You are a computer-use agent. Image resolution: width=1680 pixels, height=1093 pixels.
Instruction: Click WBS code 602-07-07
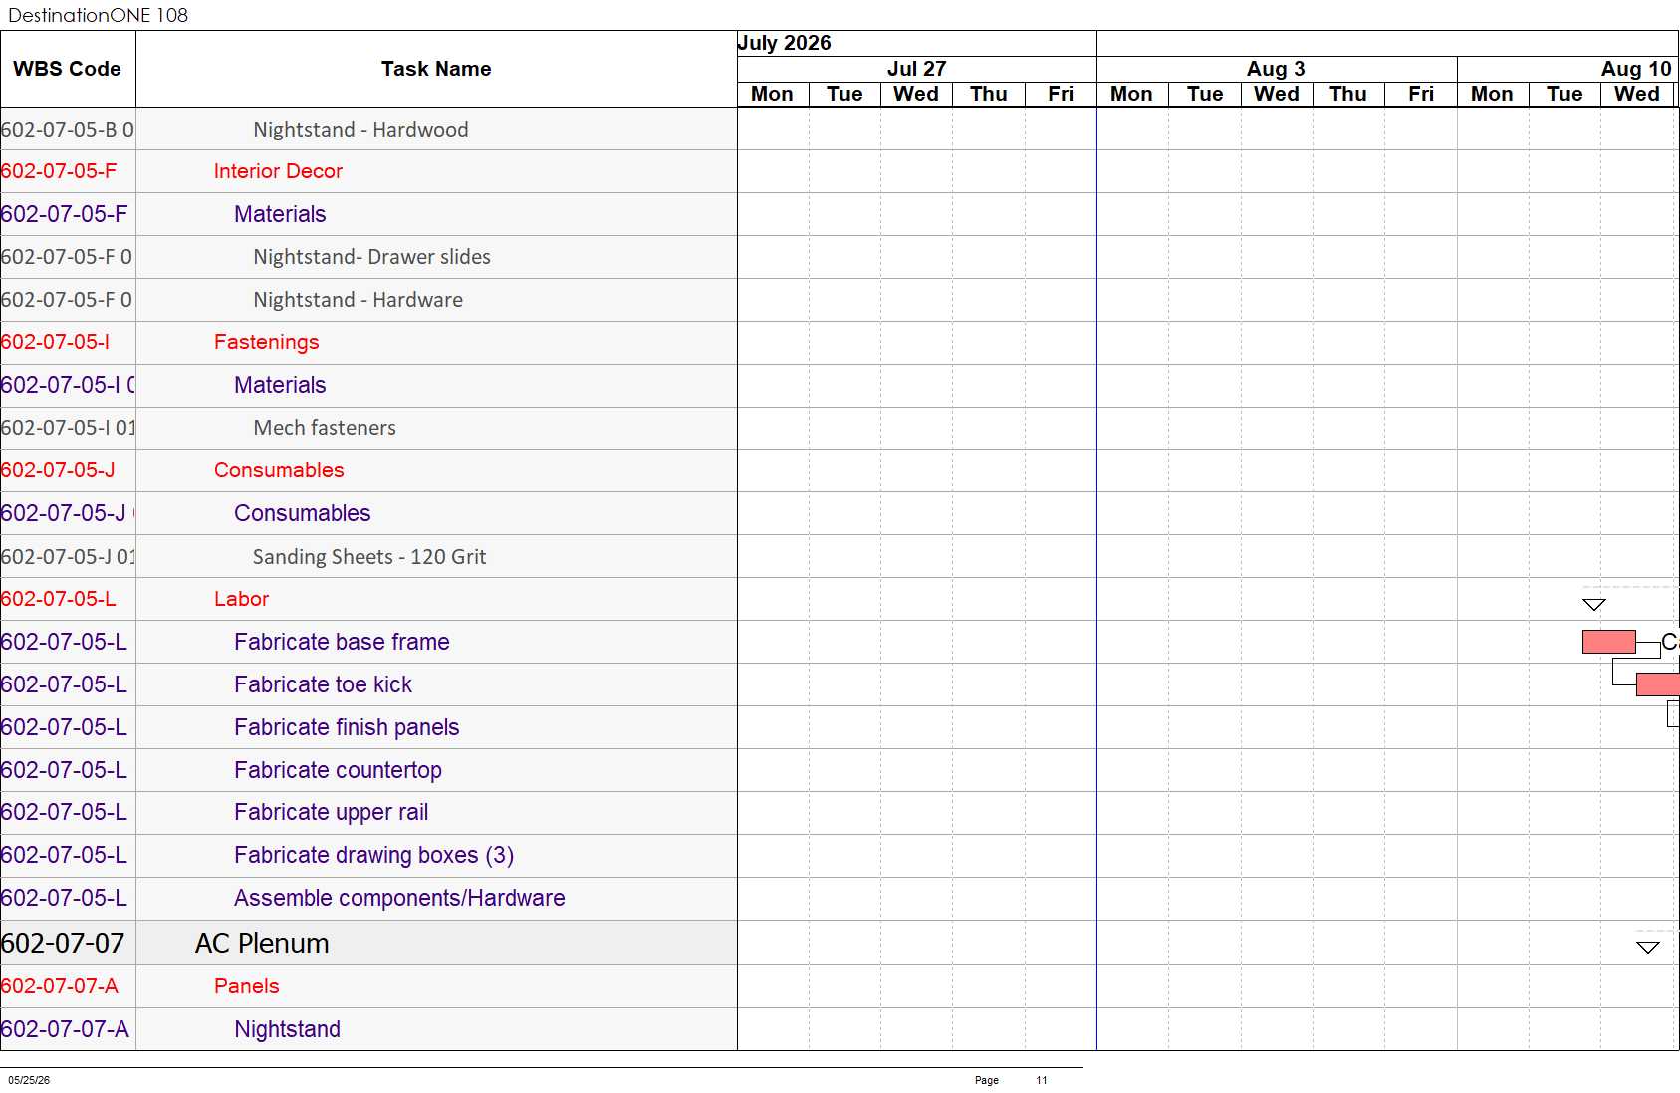point(63,943)
